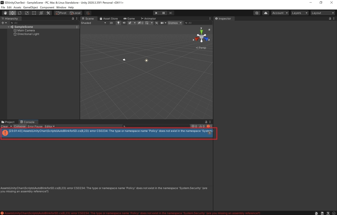
Task: Click the Play button
Action: point(156,13)
